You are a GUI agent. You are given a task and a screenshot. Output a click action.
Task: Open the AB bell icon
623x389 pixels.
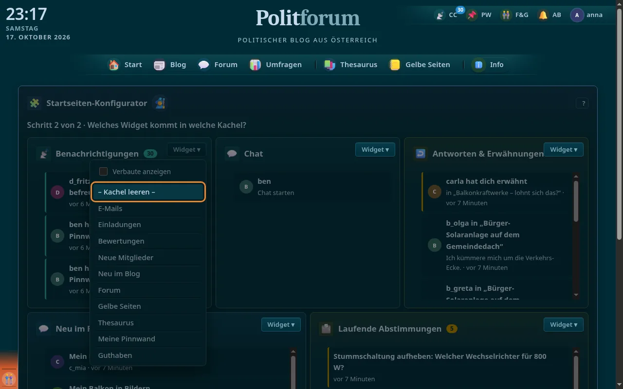coord(543,15)
